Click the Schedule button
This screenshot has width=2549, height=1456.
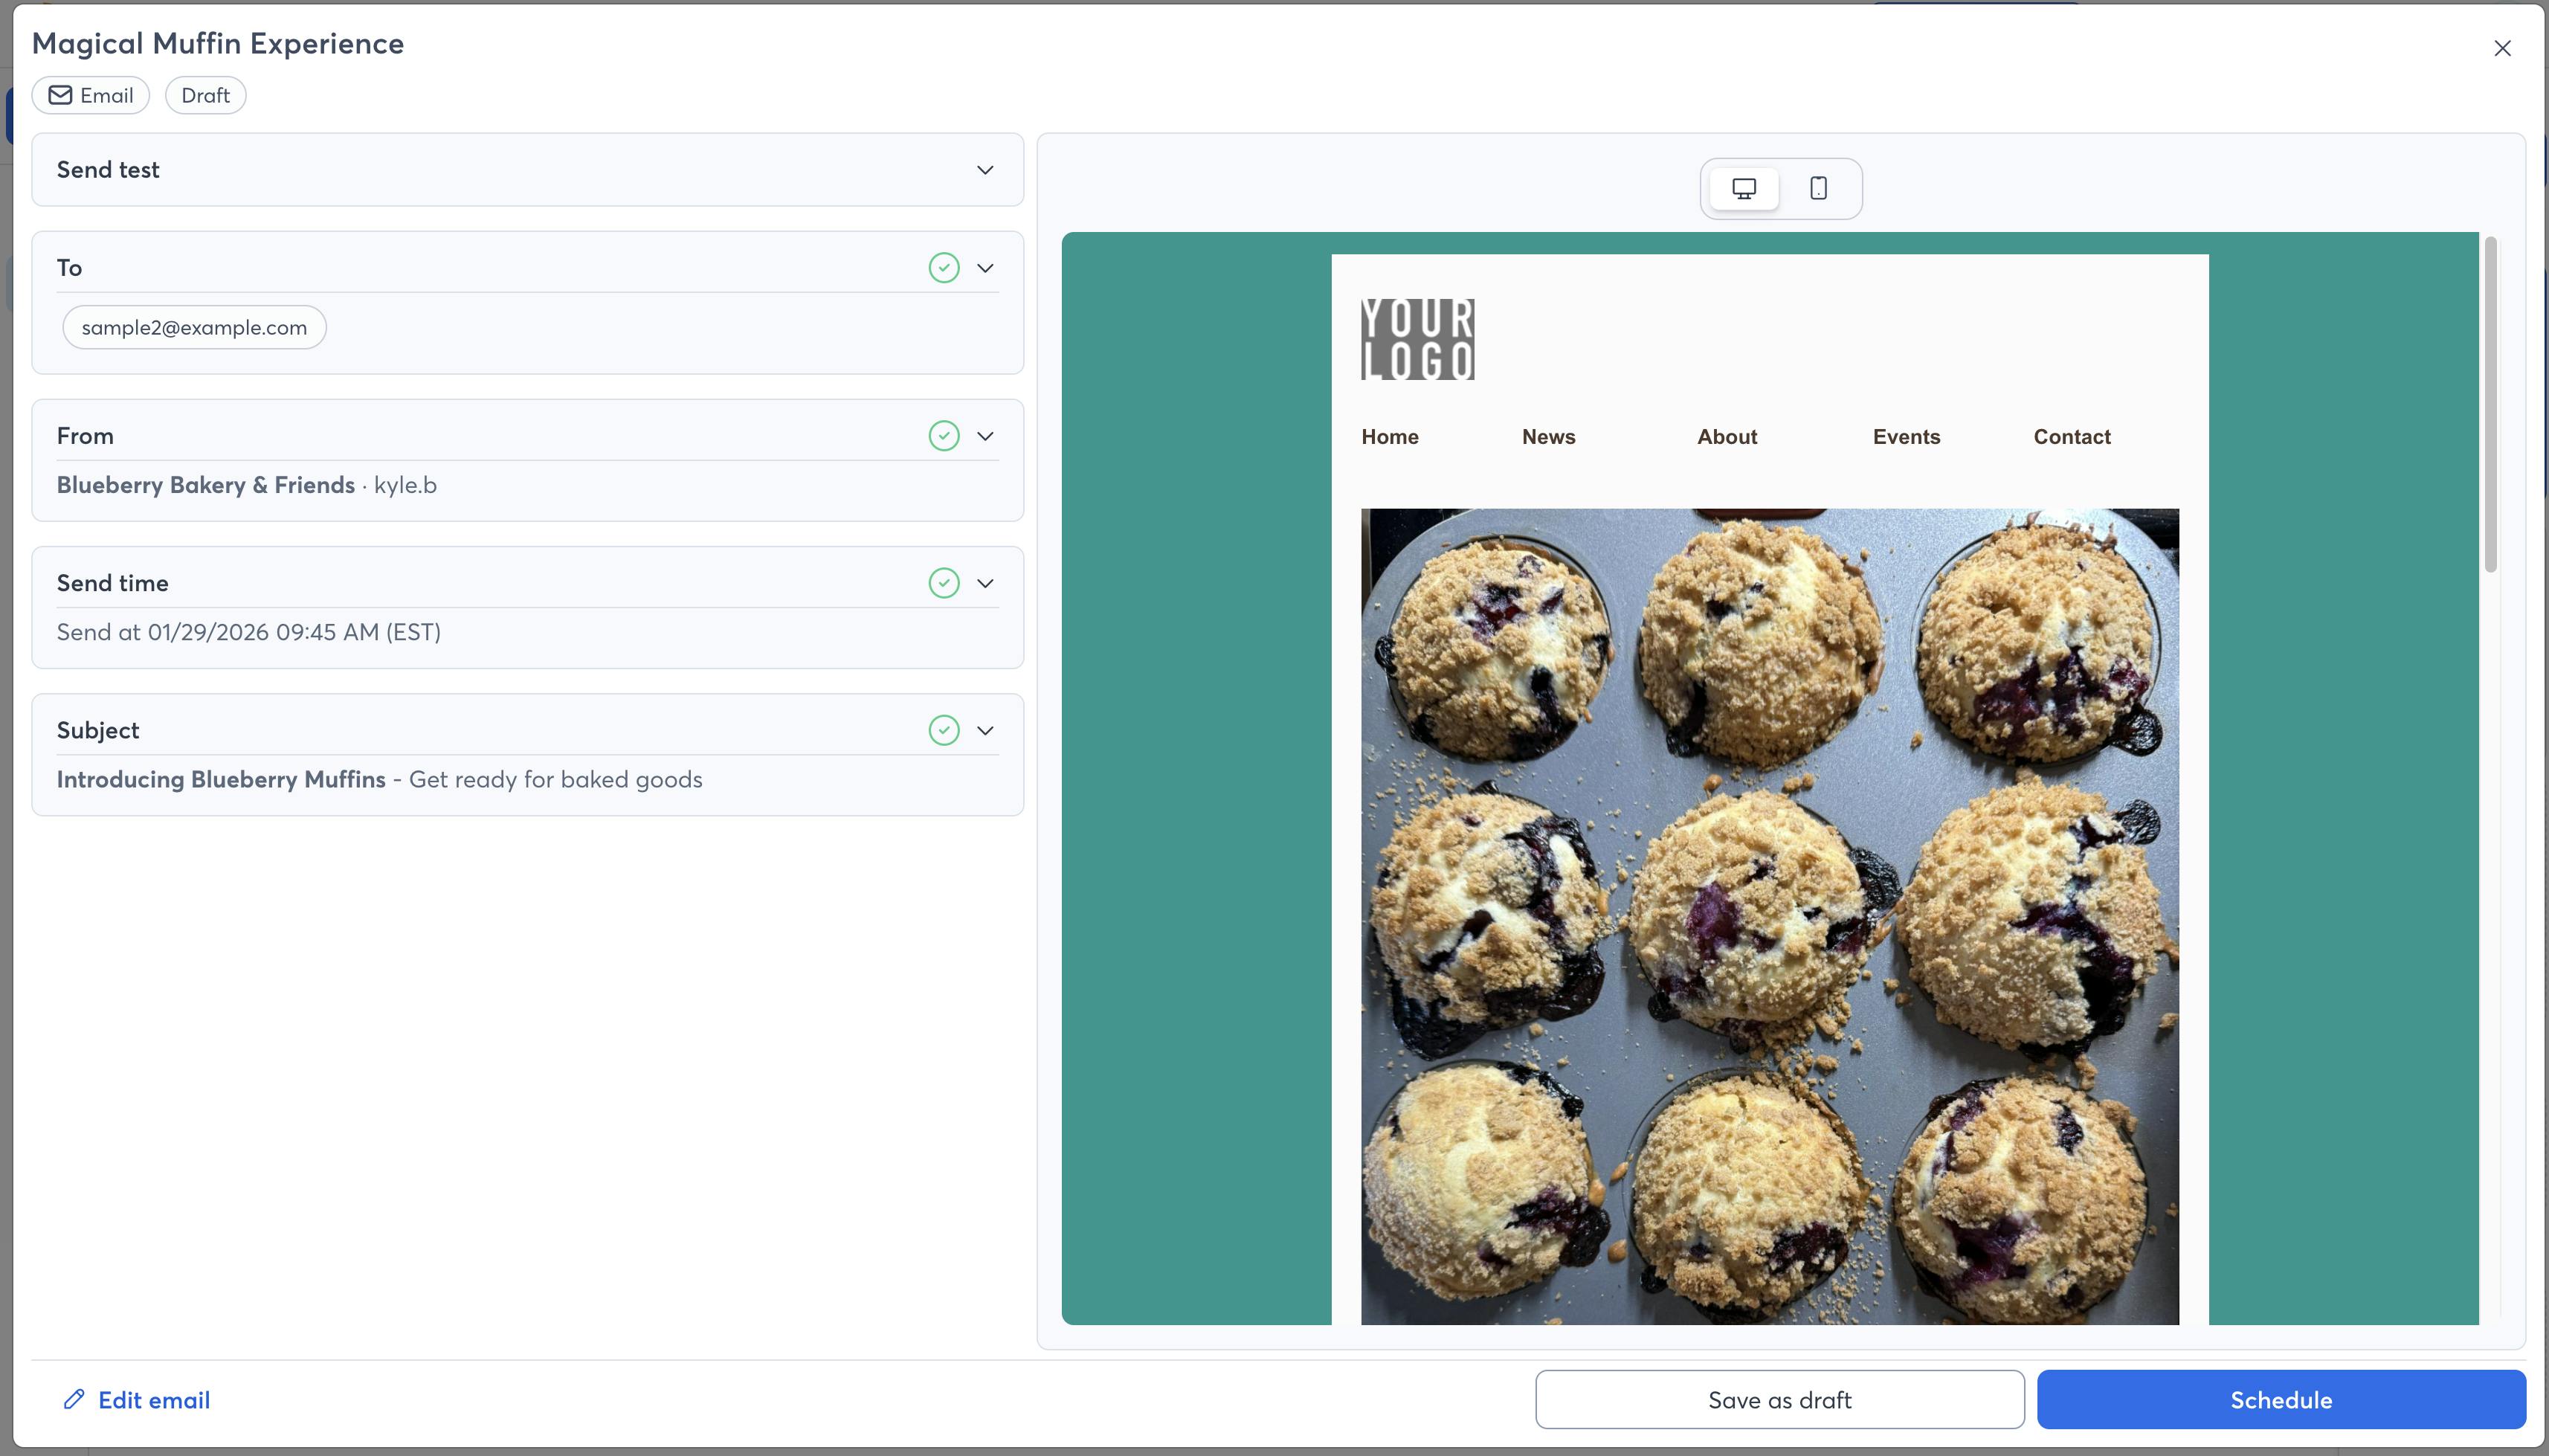coord(2281,1399)
